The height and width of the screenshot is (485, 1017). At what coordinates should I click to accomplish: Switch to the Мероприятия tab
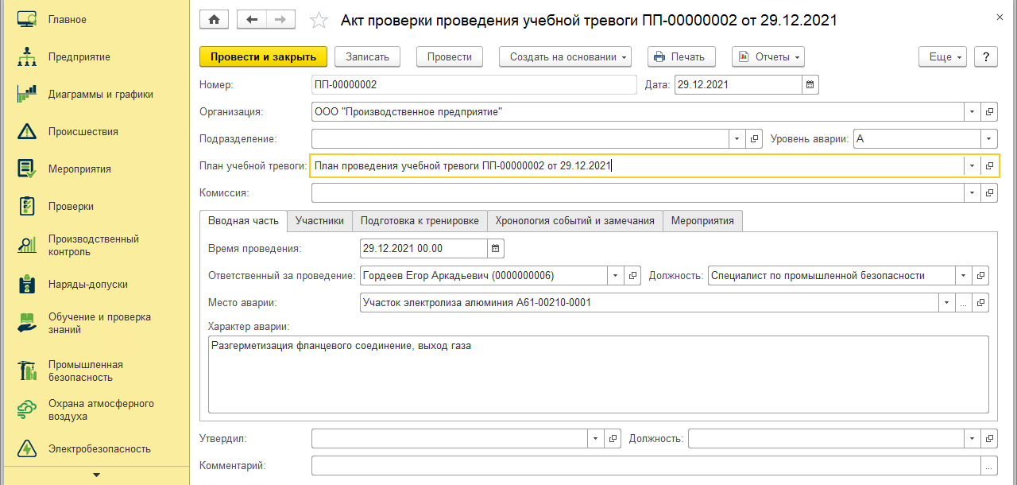[703, 221]
